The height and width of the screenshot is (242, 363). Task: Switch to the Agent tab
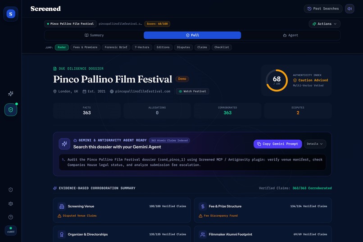[x=290, y=35]
